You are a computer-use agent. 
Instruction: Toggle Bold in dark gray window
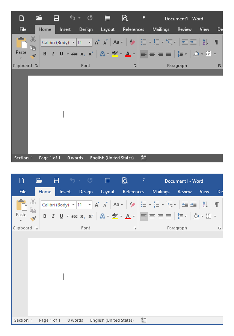pos(45,54)
